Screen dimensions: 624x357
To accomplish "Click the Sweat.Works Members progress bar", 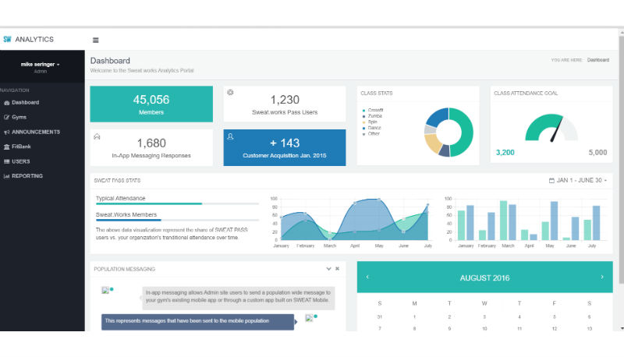I will [177, 220].
